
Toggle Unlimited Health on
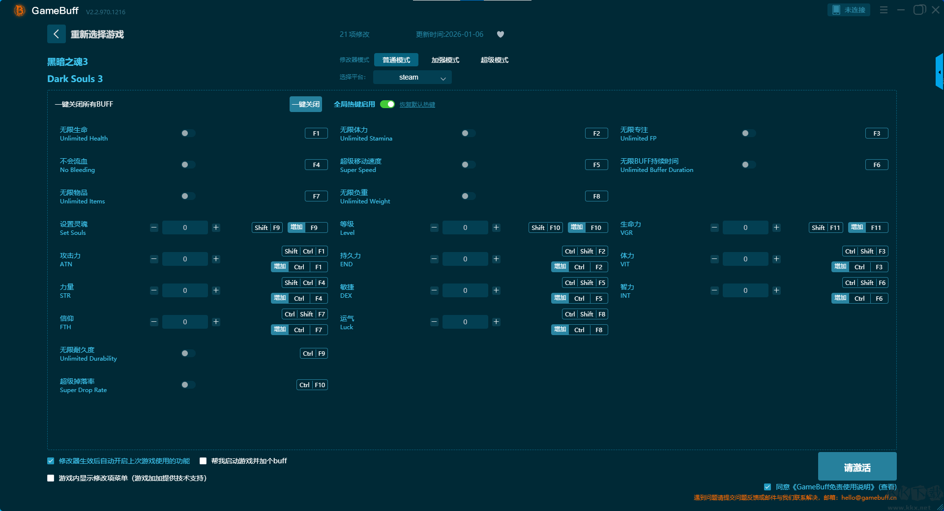coord(188,133)
